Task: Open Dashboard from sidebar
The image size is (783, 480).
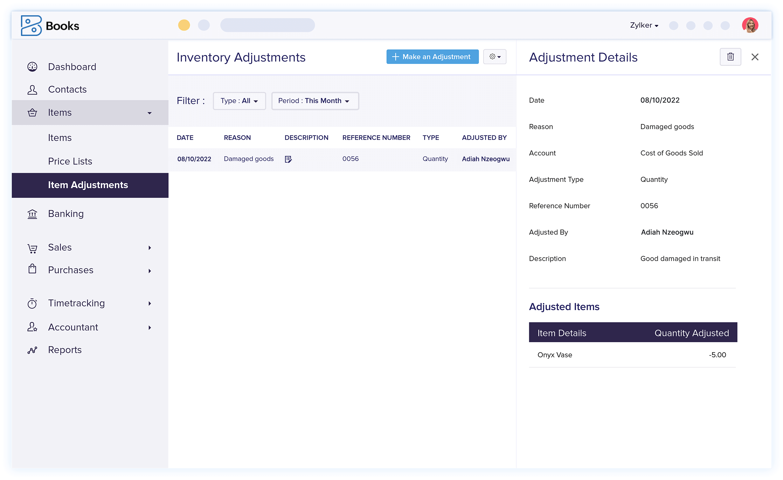Action: [x=72, y=67]
